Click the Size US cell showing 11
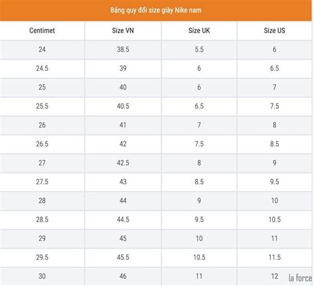The width and height of the screenshot is (314, 286). [x=274, y=239]
